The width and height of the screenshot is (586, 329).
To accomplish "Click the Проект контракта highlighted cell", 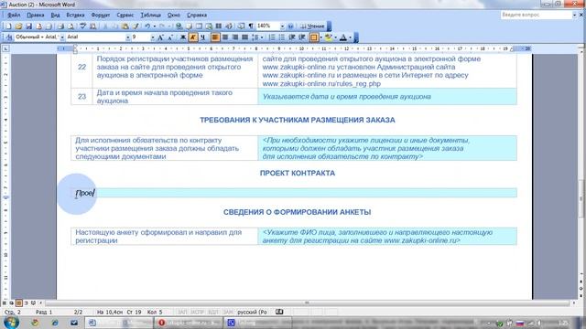I will pos(294,193).
